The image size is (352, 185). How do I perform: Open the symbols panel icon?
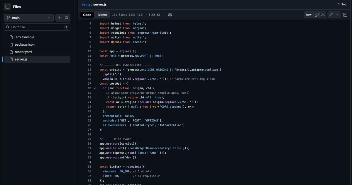(x=345, y=15)
